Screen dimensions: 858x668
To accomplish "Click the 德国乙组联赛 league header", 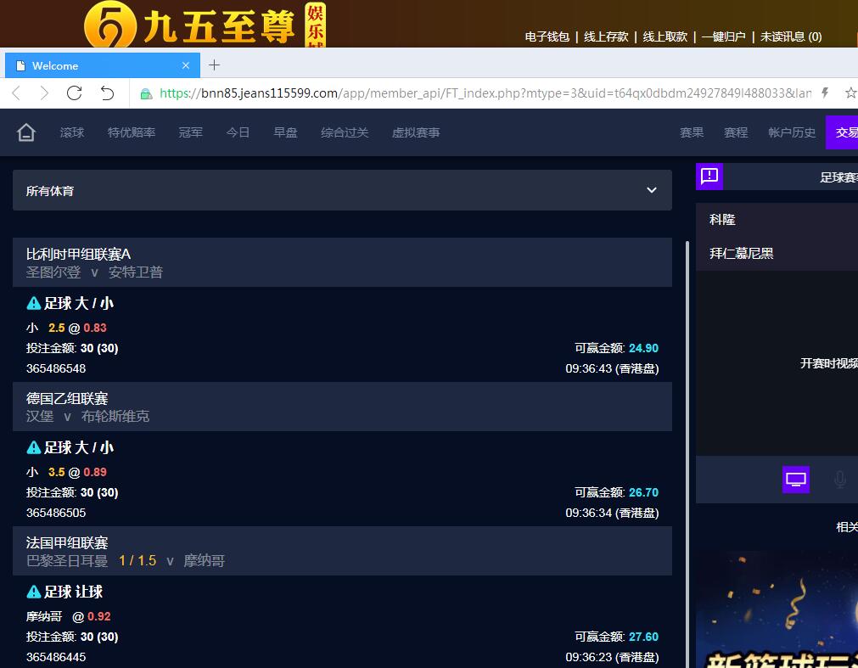I will 342,407.
